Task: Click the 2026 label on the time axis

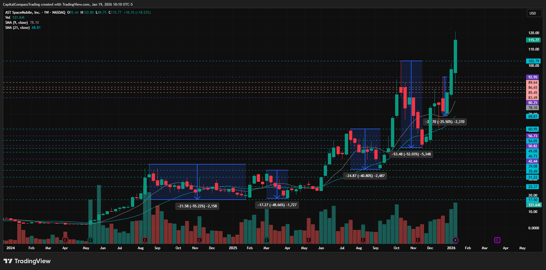Action: (451, 249)
